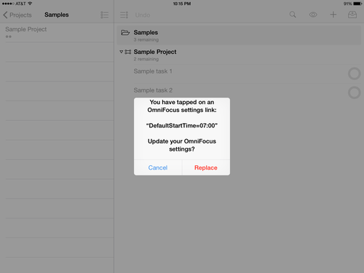364x273 pixels.
Task: Collapse the Sample Project disclosure triangle
Action: [122, 52]
